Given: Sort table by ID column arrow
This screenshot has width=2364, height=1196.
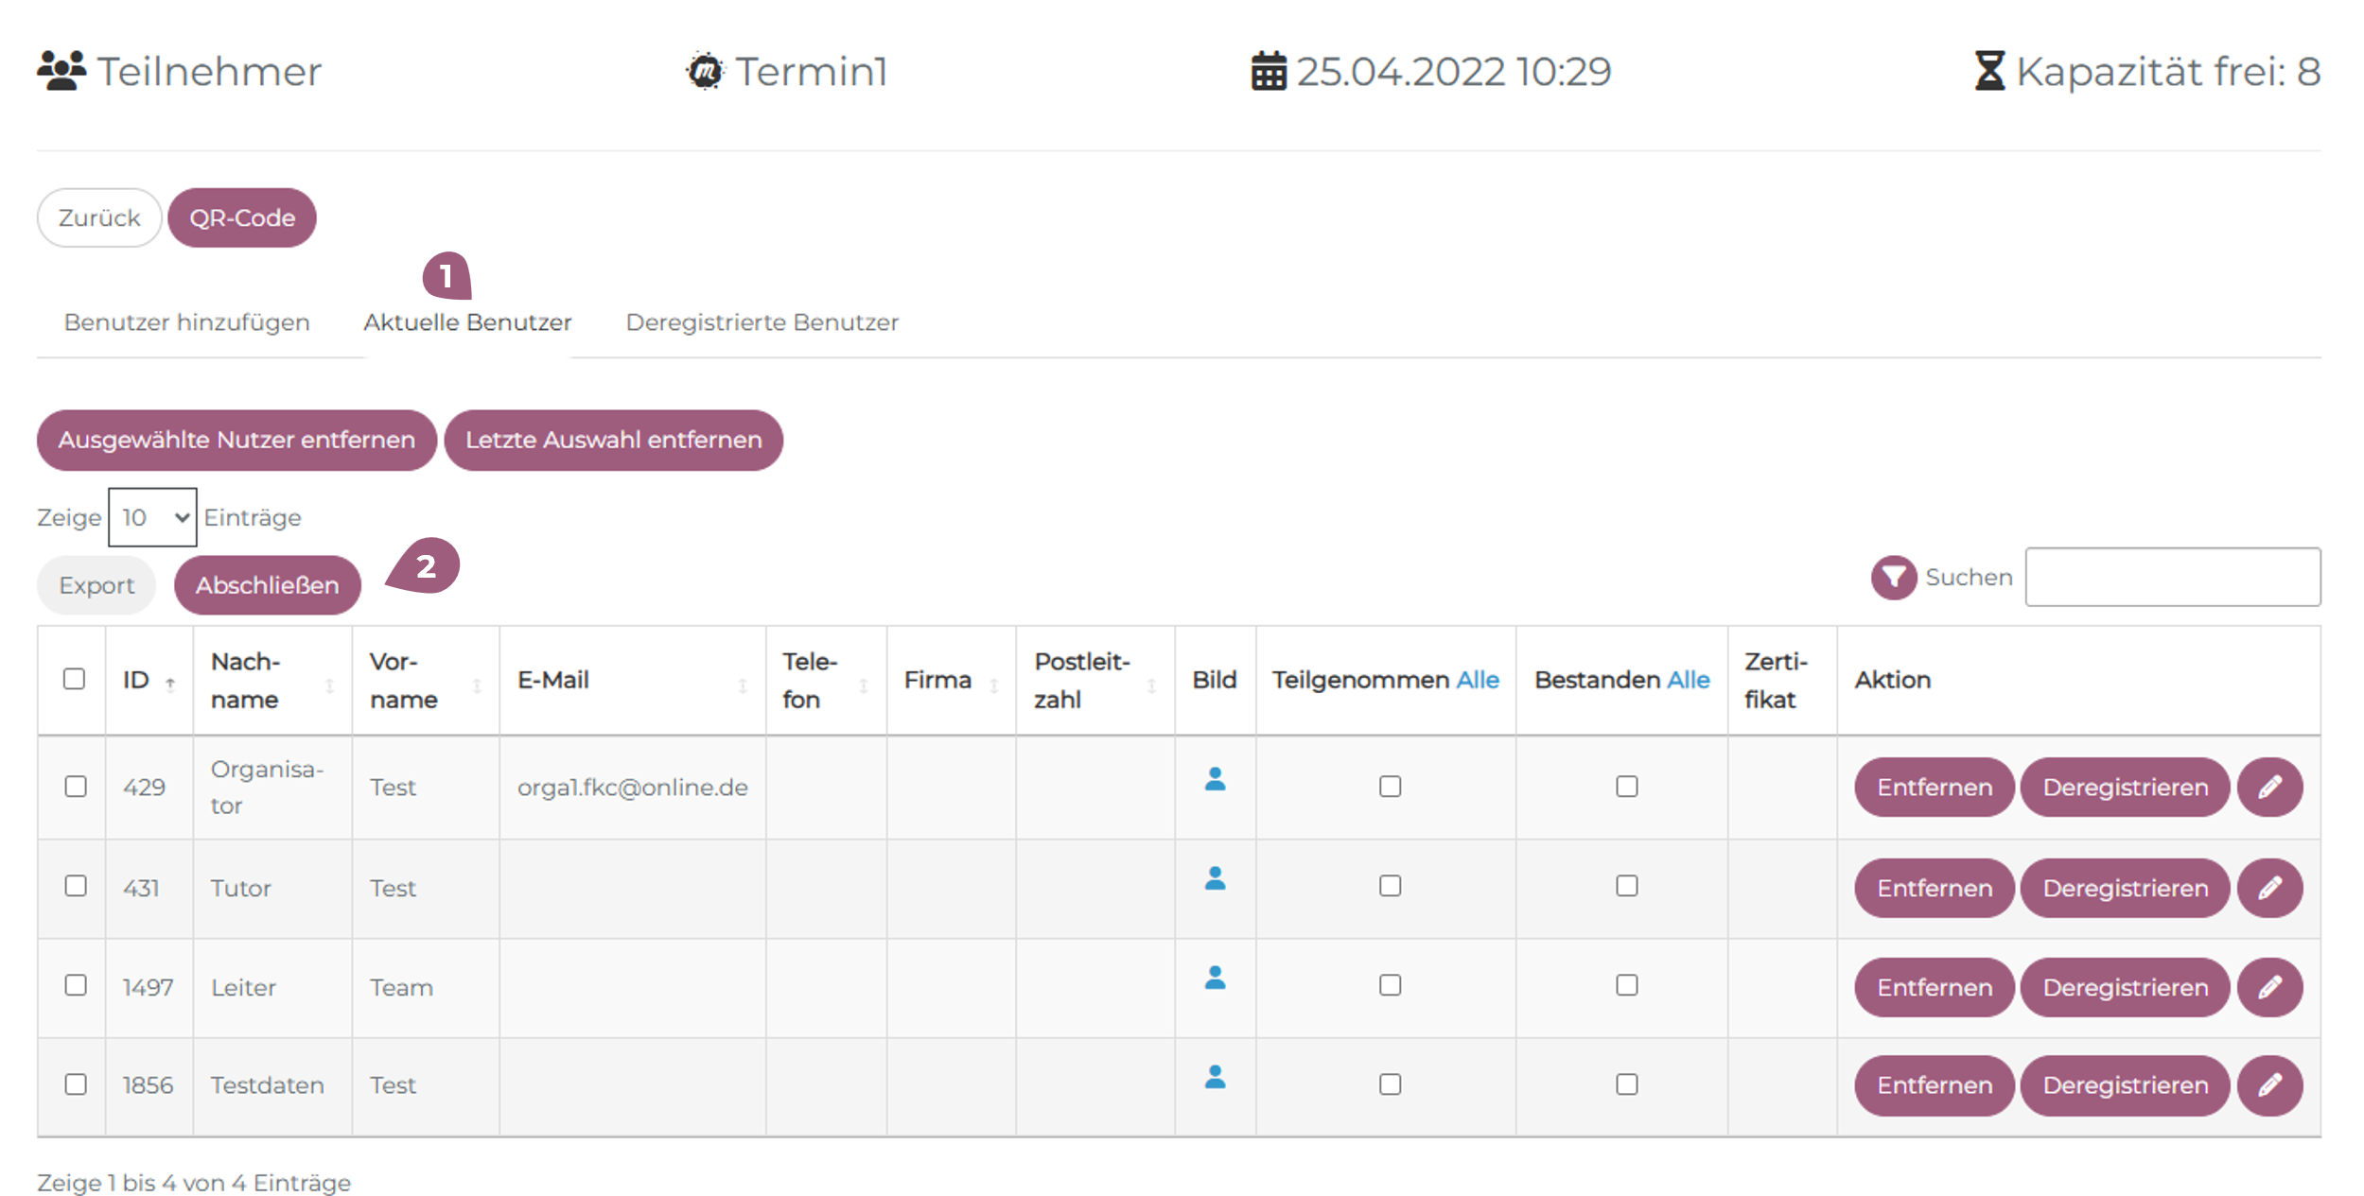Looking at the screenshot, I should tap(170, 683).
